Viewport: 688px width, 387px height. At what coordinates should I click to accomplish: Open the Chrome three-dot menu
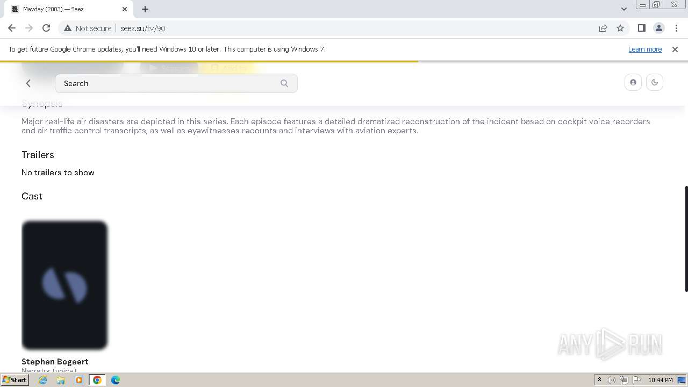coord(676,28)
